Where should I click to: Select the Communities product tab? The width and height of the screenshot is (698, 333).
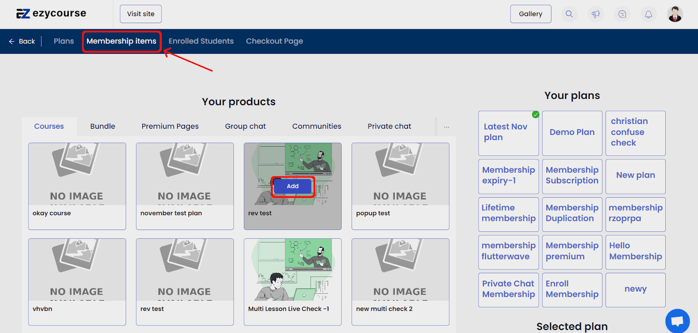317,126
